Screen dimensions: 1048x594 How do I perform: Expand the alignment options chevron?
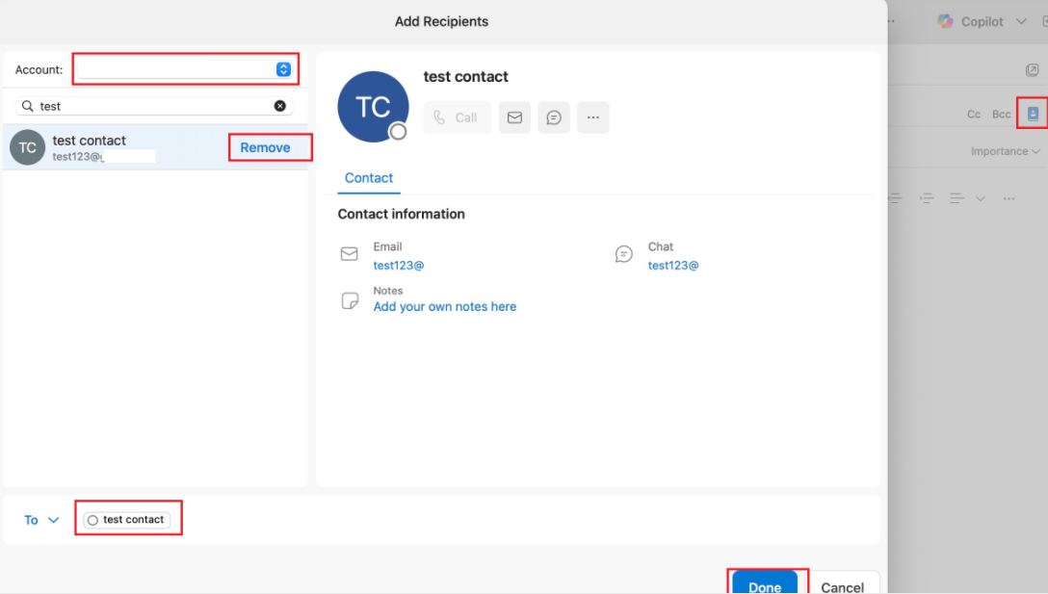pyautogui.click(x=980, y=198)
